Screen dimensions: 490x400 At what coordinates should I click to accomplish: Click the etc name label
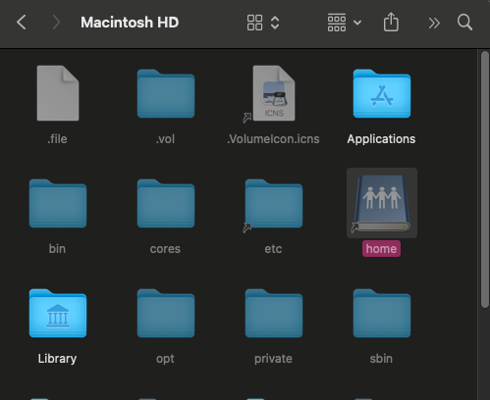point(273,249)
